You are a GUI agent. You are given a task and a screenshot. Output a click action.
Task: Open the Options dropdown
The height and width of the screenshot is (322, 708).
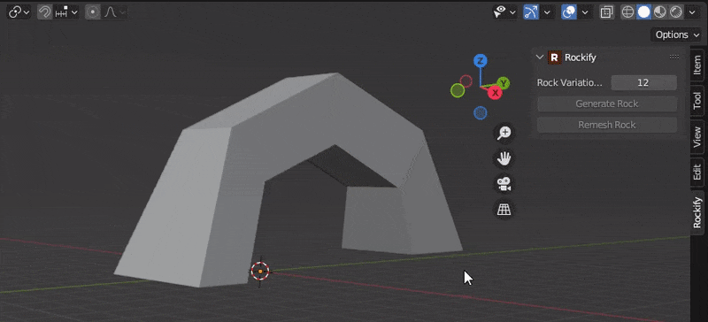(677, 34)
